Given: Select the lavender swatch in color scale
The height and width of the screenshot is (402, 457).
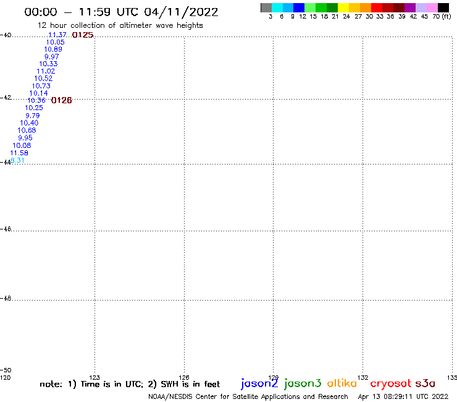Looking at the screenshot, I should [x=421, y=7].
